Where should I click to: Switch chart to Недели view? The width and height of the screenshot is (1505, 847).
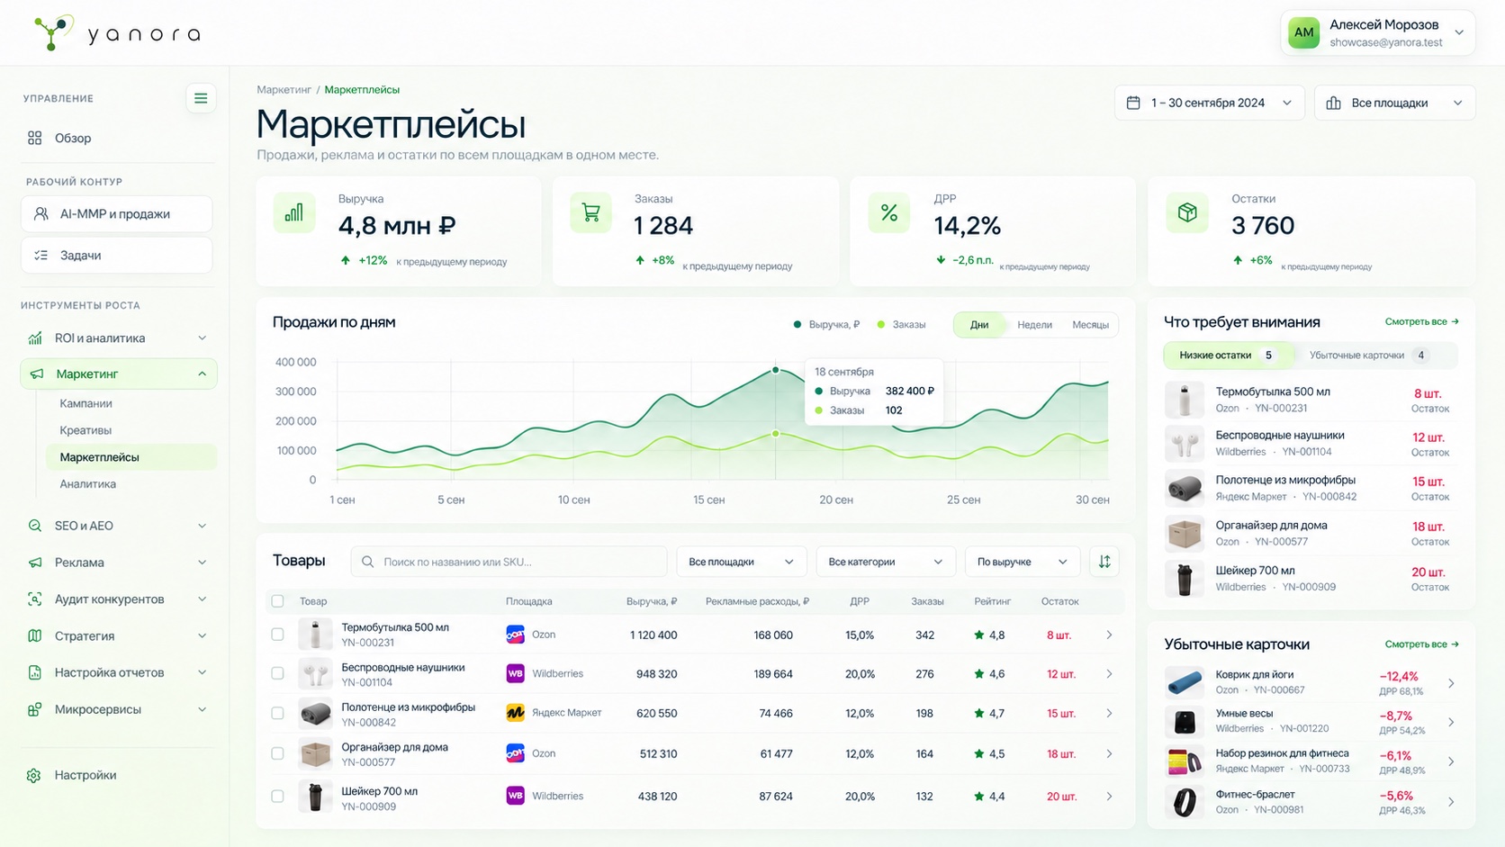1034,325
